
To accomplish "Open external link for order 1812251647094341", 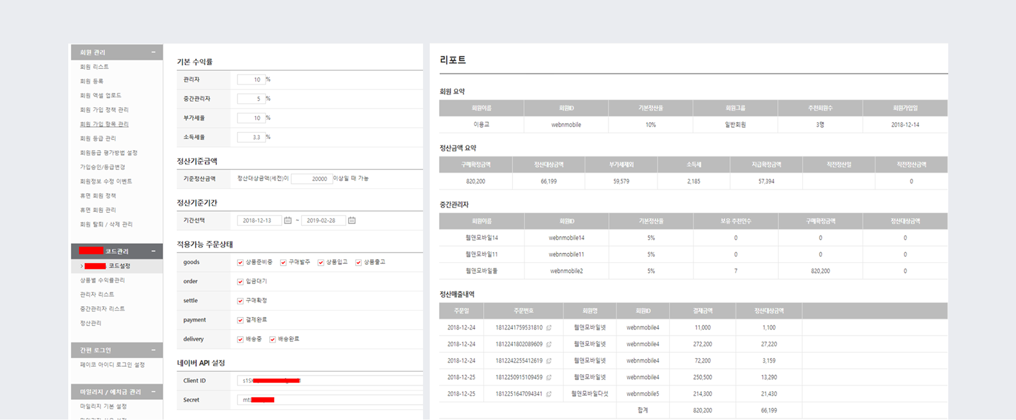I will [549, 394].
